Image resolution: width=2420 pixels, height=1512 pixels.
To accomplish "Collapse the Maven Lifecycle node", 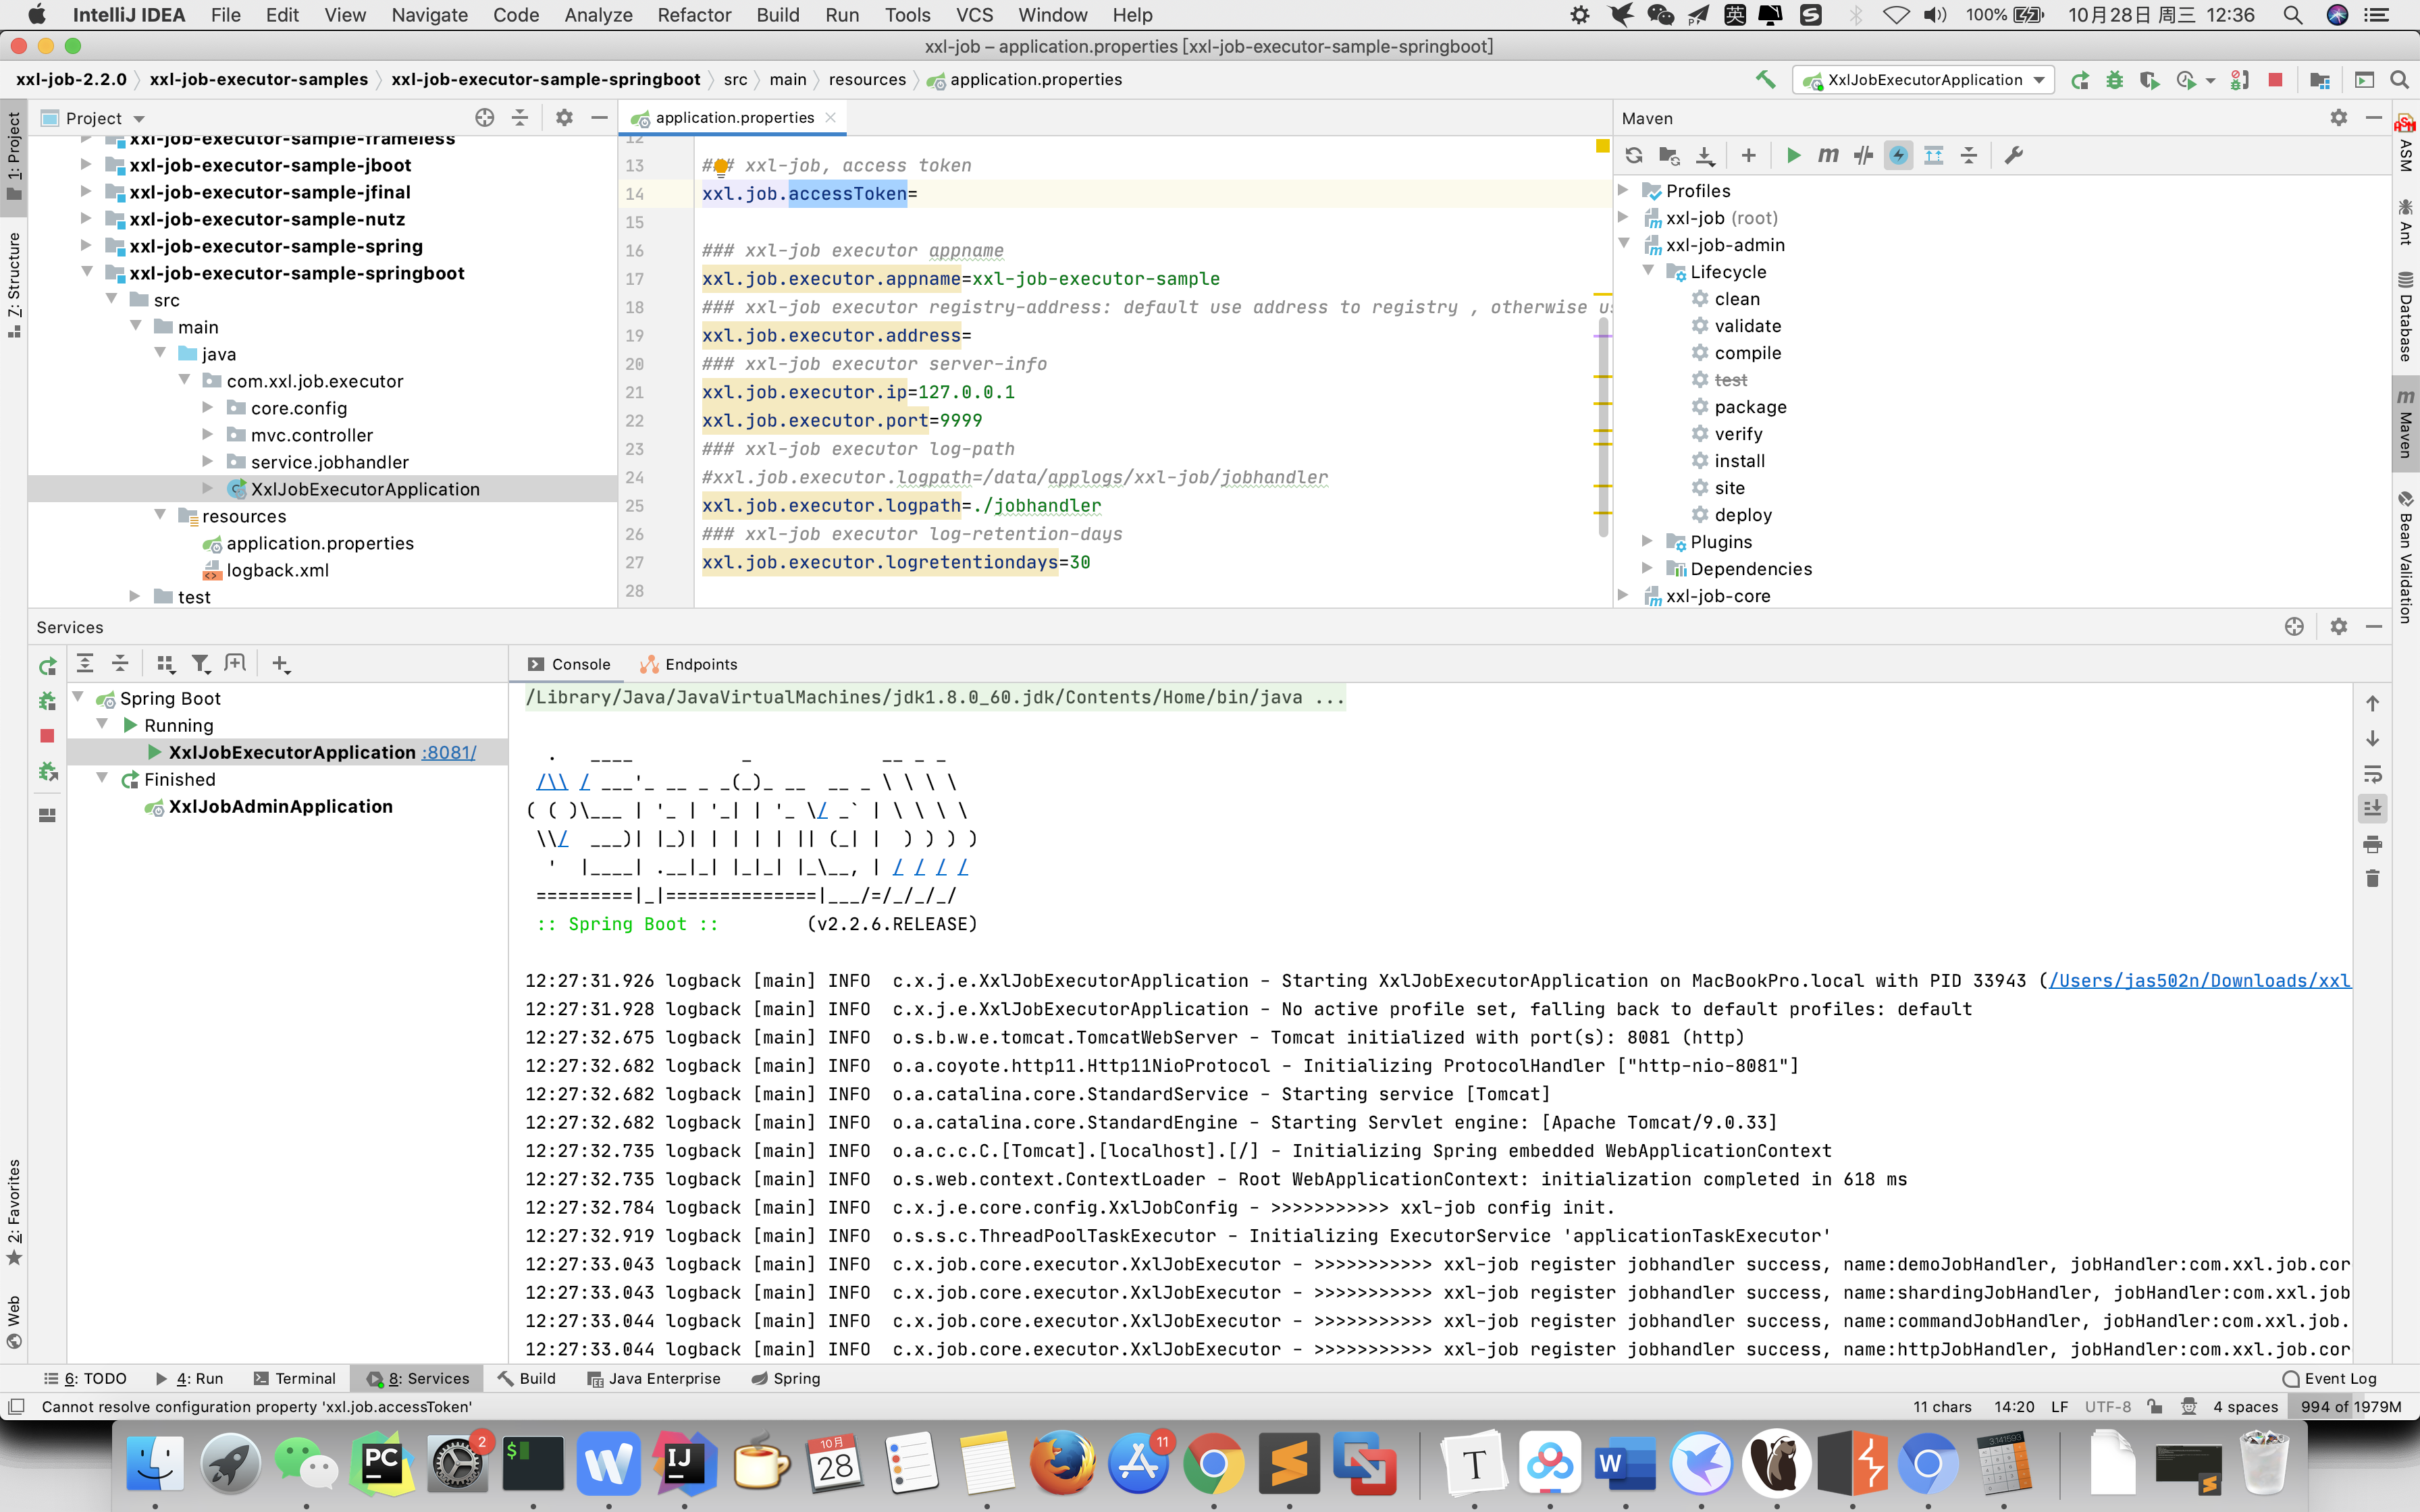I will pos(1648,271).
